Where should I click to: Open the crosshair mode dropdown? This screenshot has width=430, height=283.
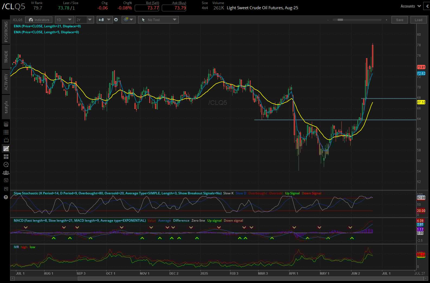pos(128,20)
